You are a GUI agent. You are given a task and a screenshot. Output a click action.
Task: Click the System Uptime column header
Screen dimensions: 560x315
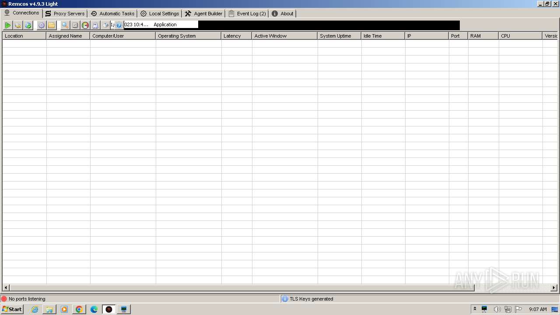point(339,36)
